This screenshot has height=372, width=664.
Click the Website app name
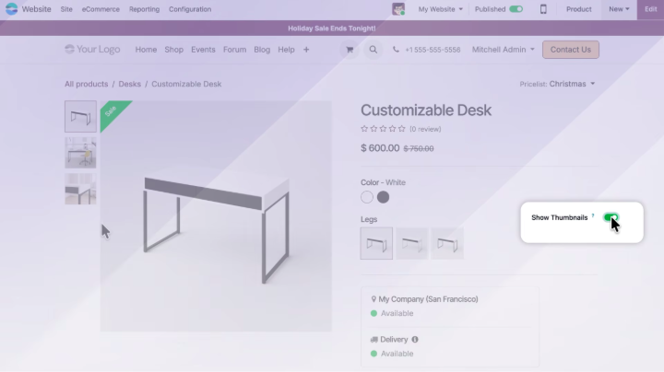[36, 9]
